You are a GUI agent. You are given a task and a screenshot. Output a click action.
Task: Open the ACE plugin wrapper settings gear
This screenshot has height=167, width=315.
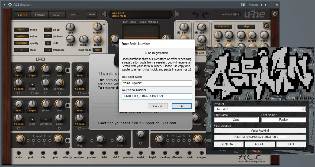[10, 4]
